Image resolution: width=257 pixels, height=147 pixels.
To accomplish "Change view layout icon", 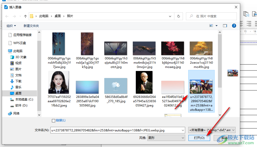I will pyautogui.click(x=211, y=25).
